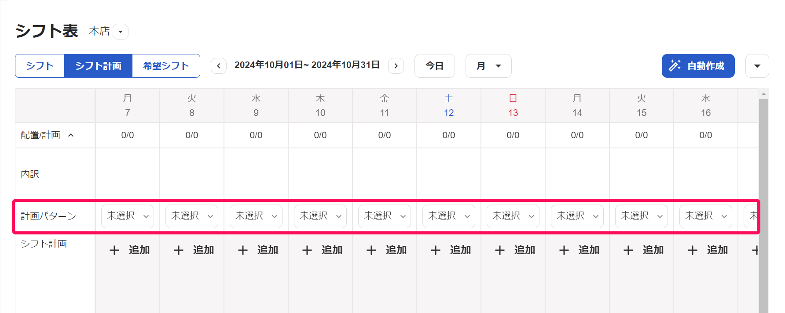Open 計画パターン dropdown for day 14

pos(577,216)
